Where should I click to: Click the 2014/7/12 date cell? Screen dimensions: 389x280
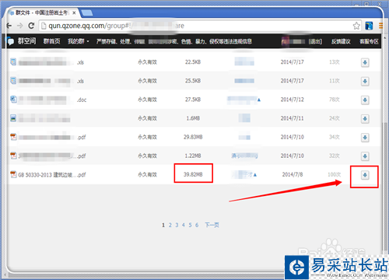coord(293,100)
